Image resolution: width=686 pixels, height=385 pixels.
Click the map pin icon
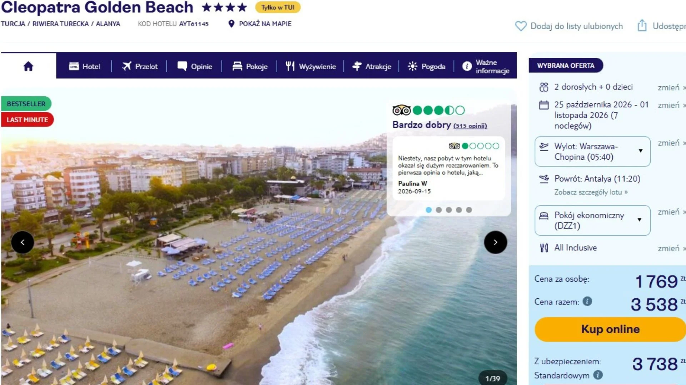(x=231, y=24)
